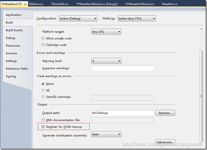Screen dimensions: 207x150
Task: Select None for treat warnings as errors
Action: [x=43, y=84]
